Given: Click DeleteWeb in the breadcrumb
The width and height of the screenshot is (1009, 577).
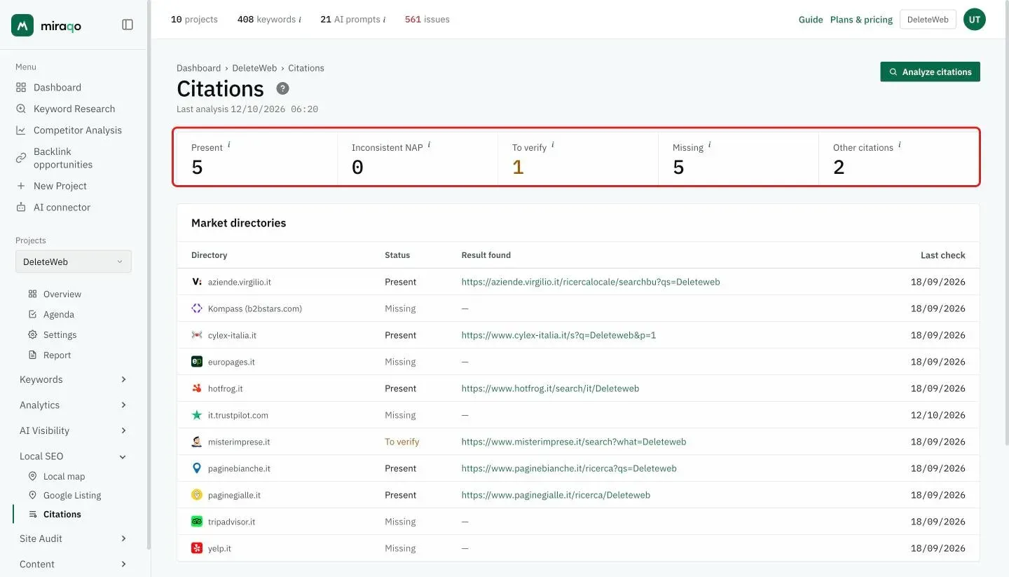Looking at the screenshot, I should (x=254, y=68).
